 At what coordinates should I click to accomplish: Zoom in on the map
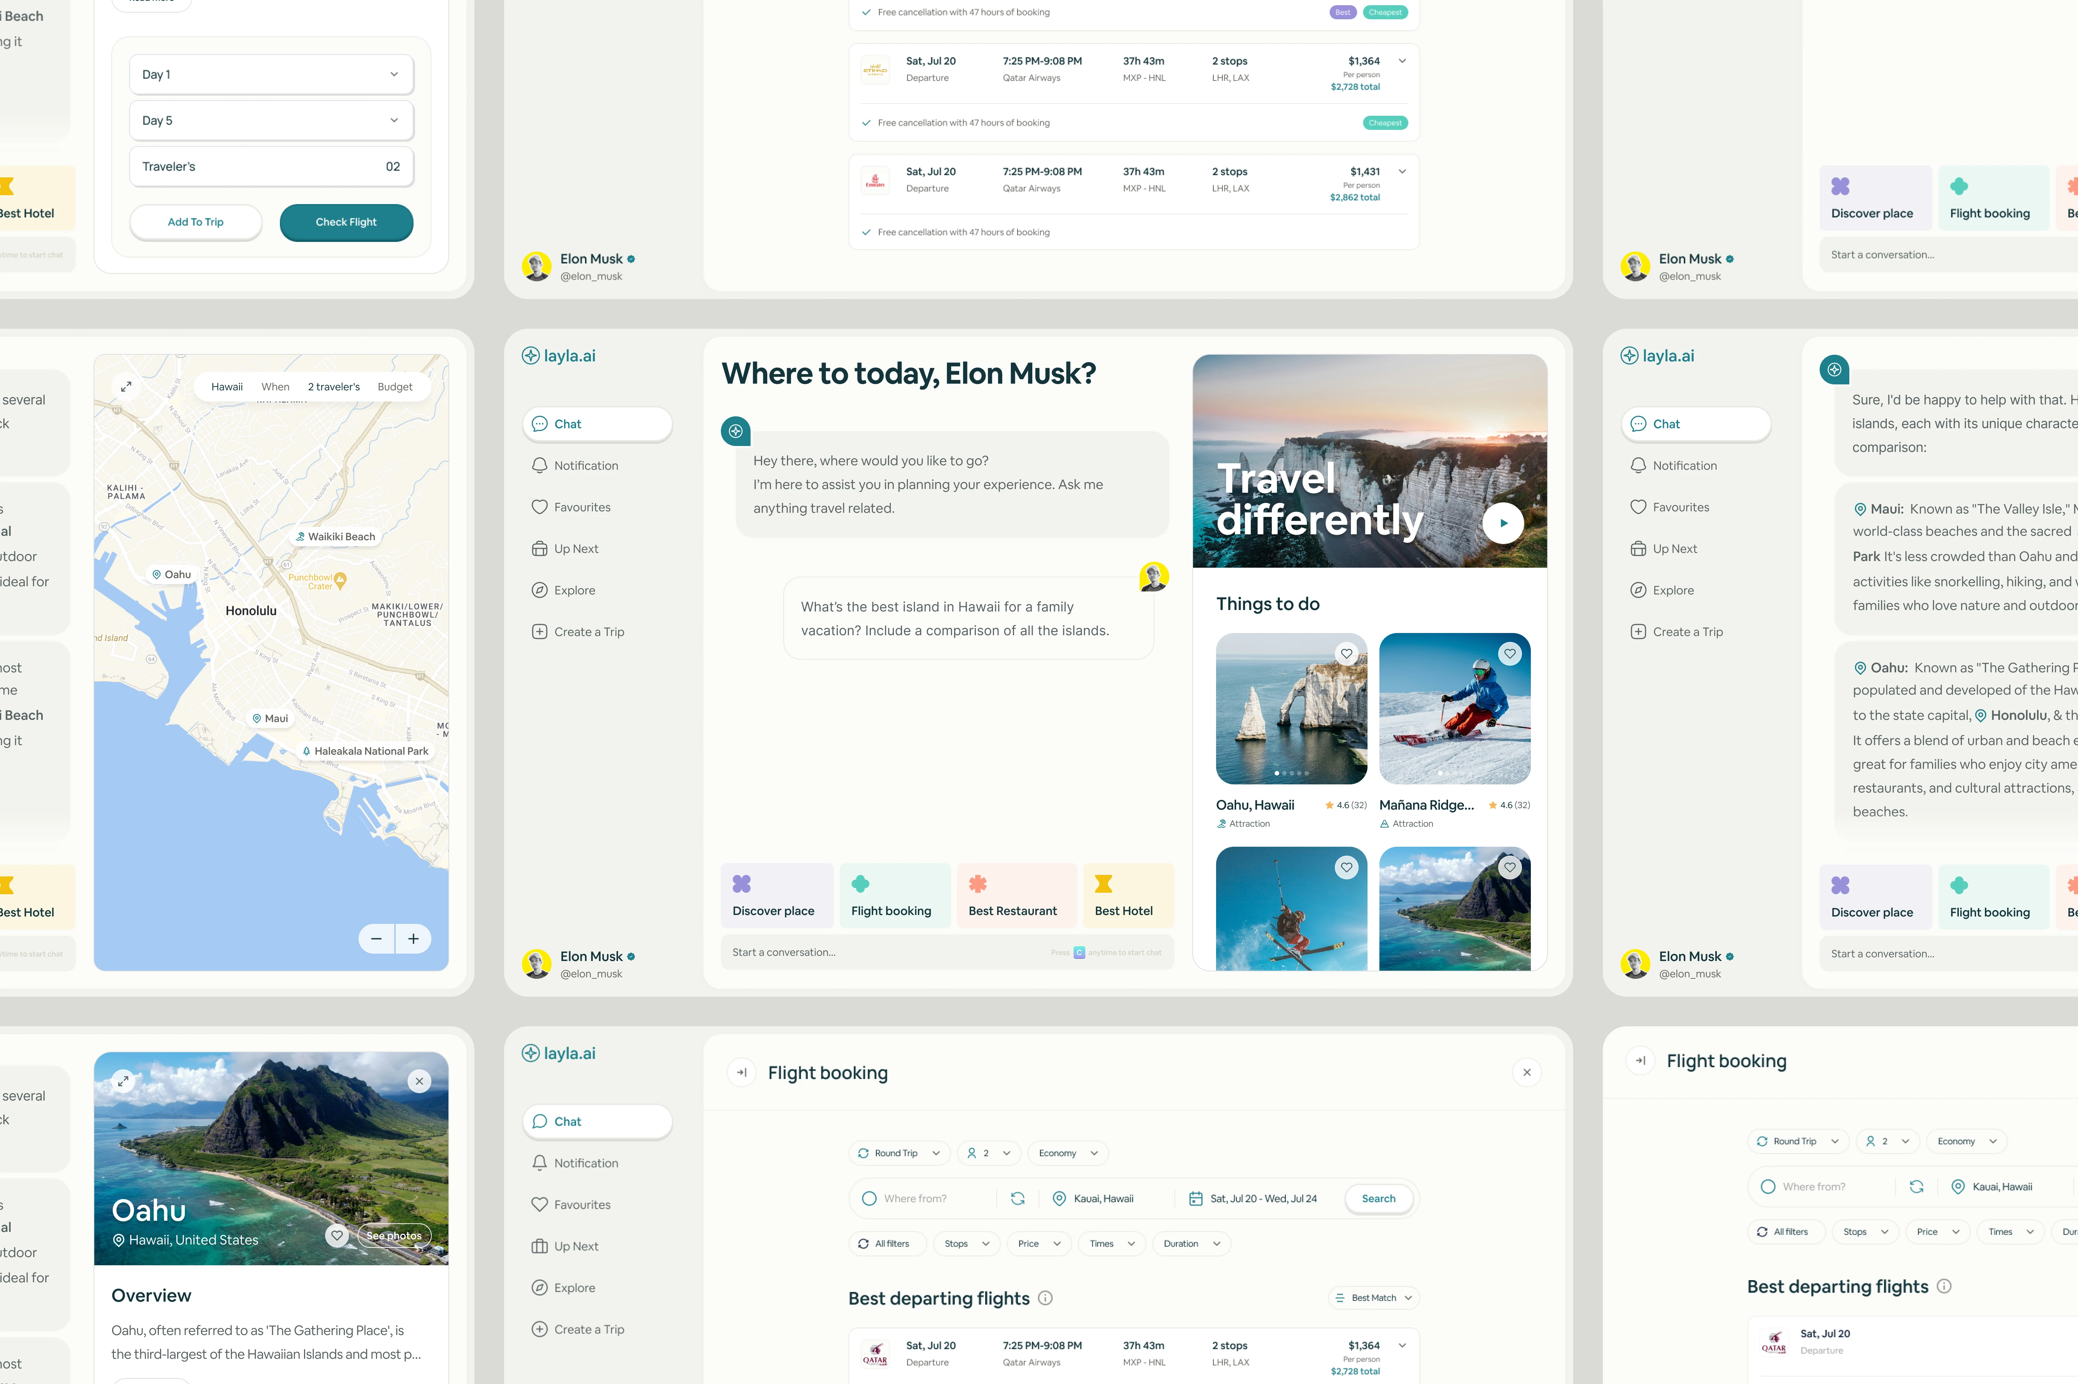coord(413,938)
